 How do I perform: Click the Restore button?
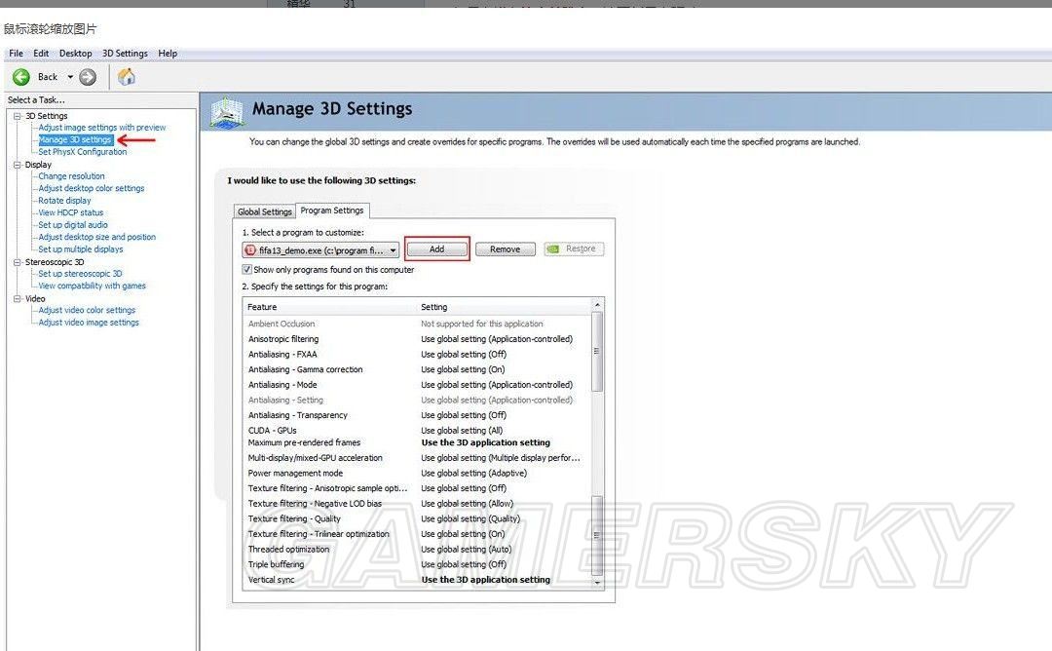tap(574, 249)
